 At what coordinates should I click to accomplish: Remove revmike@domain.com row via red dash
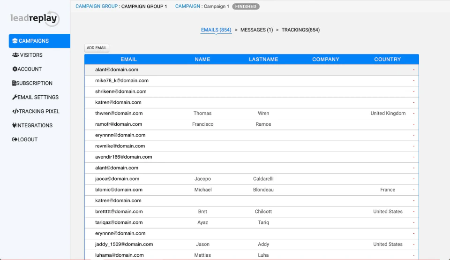(x=413, y=146)
